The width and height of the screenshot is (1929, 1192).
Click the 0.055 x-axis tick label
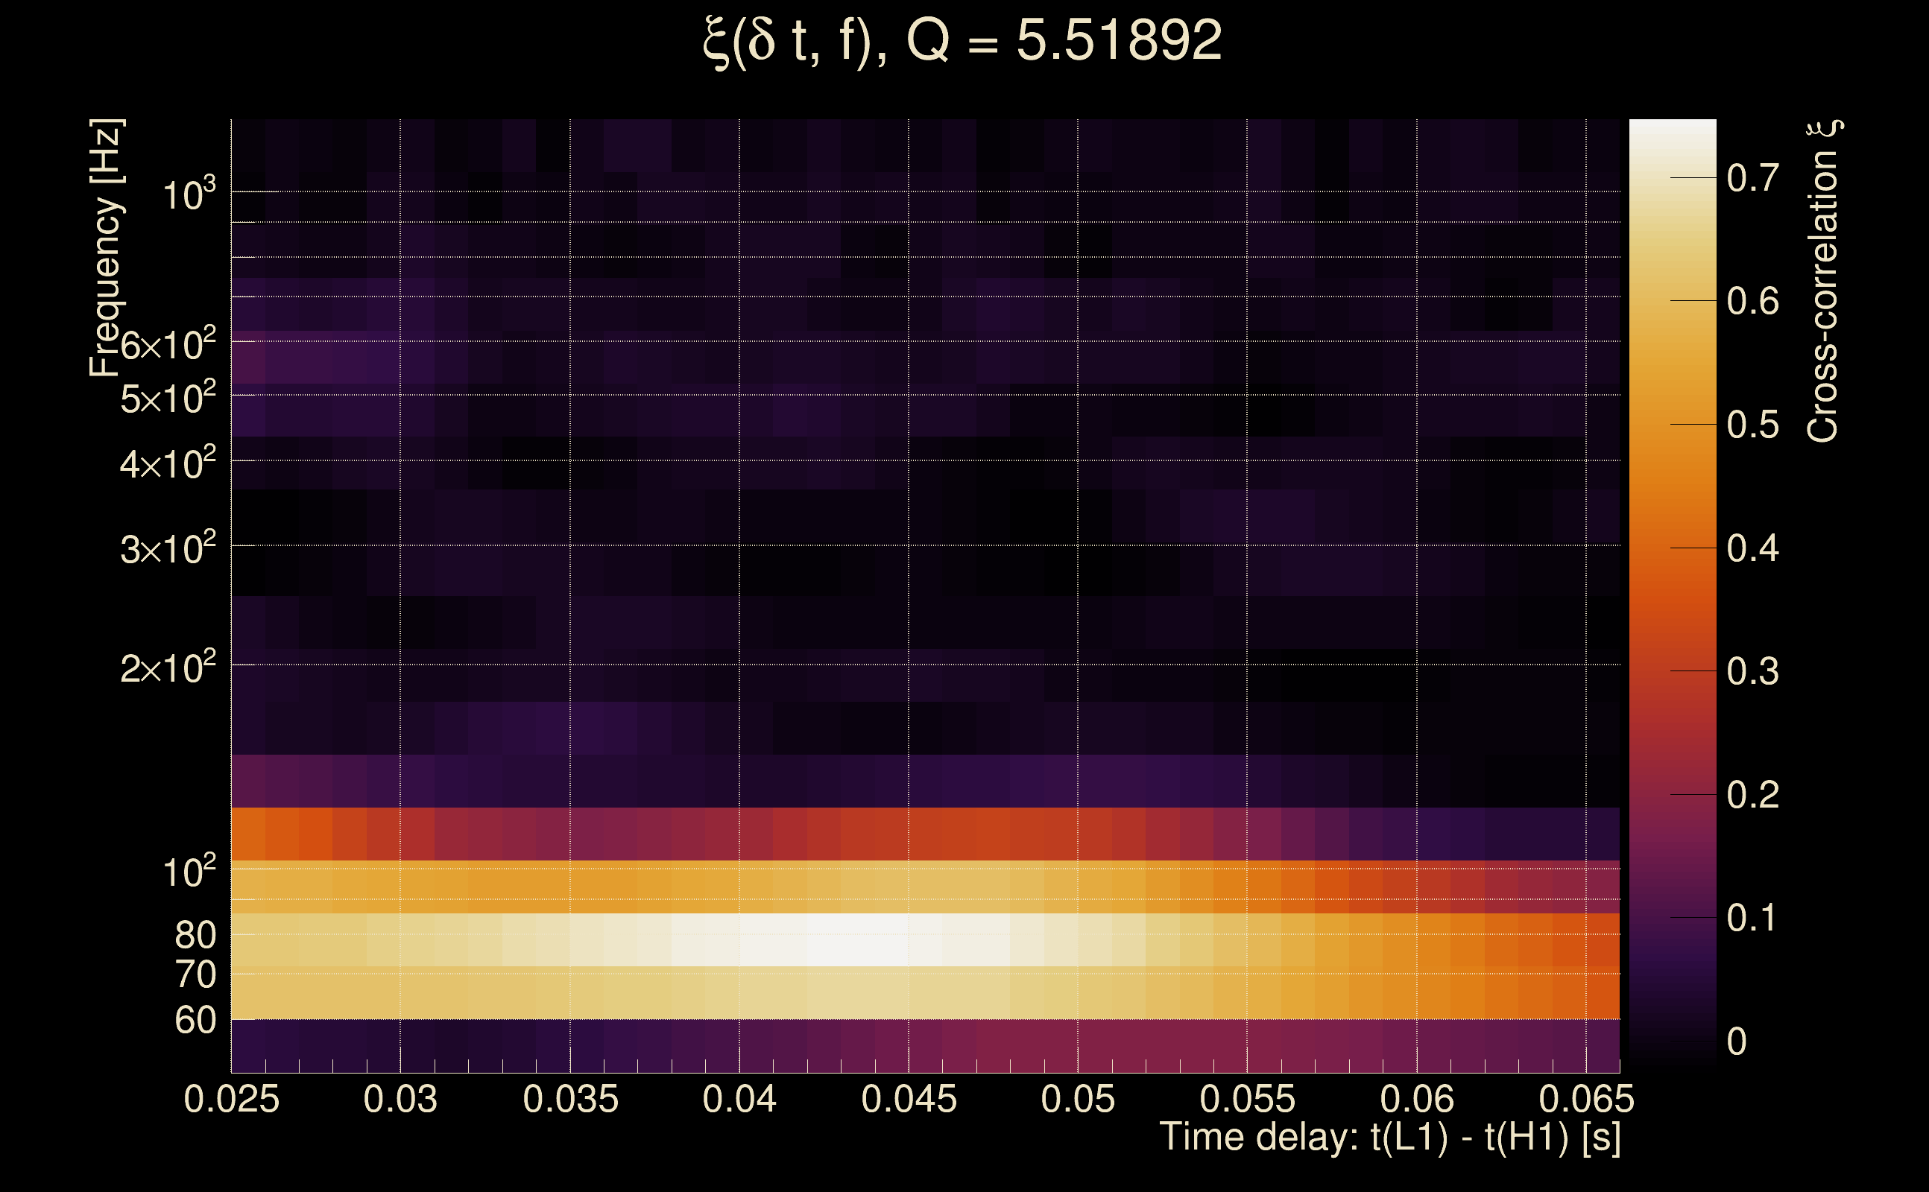[1247, 1099]
